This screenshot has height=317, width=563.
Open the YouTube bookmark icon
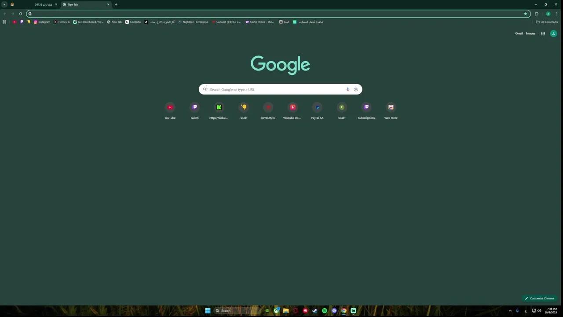[15, 22]
